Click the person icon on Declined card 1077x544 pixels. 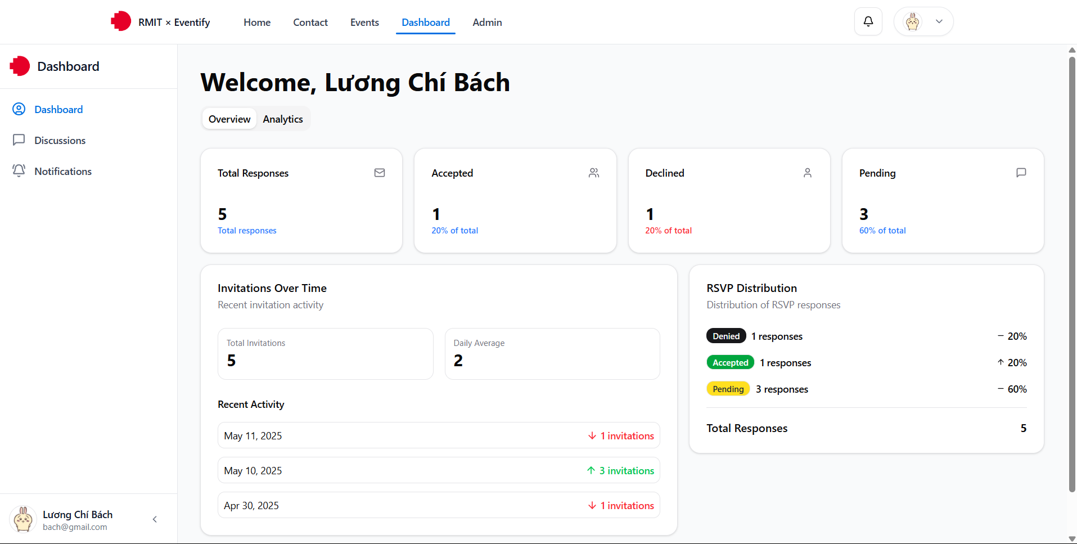(x=807, y=173)
